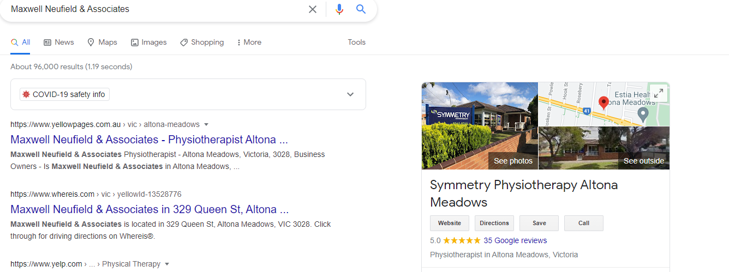Image resolution: width=729 pixels, height=272 pixels.
Task: Click the red map location pin
Action: (604, 102)
